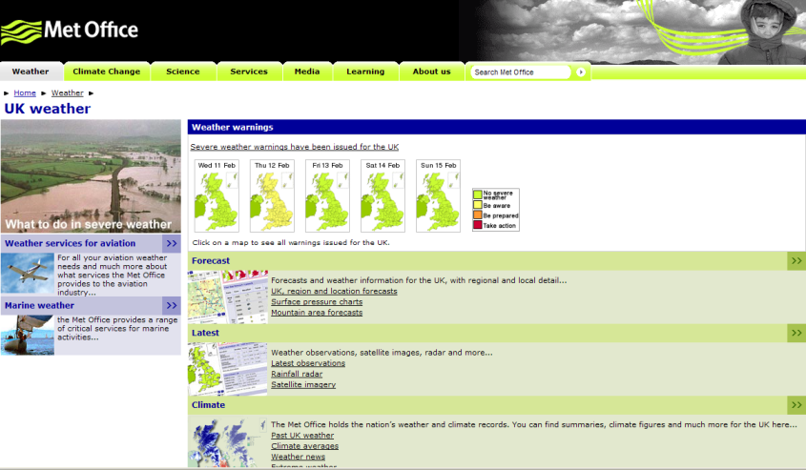The height and width of the screenshot is (470, 806).
Task: Click the Latest section thumbnail image
Action: pyautogui.click(x=228, y=369)
